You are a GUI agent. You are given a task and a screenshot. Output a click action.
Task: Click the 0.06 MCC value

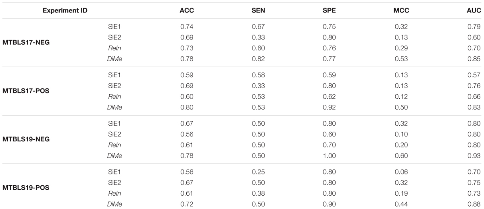coord(402,172)
